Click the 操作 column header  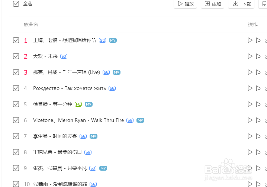point(253,24)
